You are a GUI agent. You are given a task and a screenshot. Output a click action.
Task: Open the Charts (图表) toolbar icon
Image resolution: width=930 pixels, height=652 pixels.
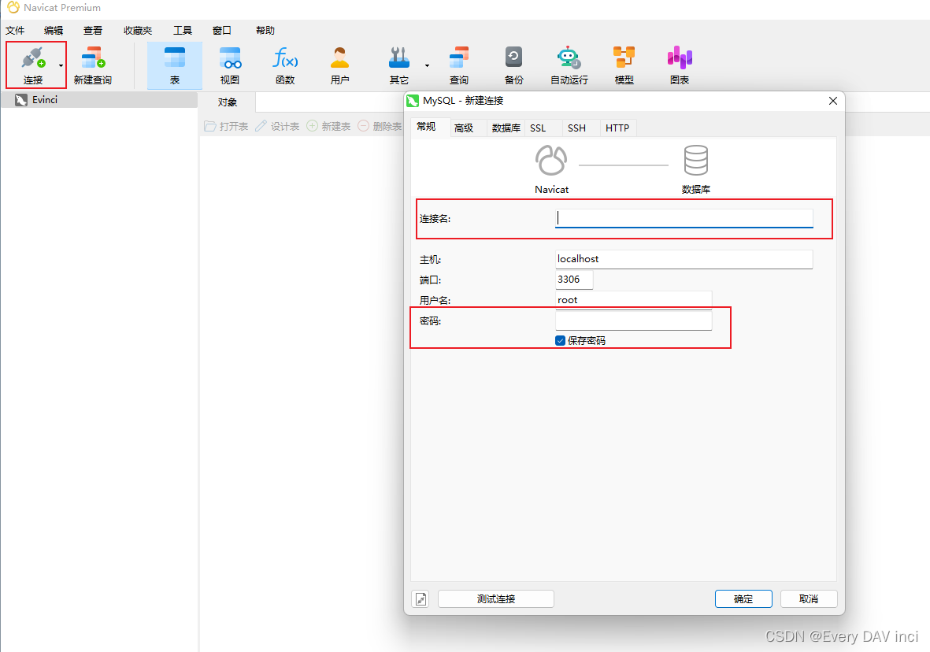[680, 58]
